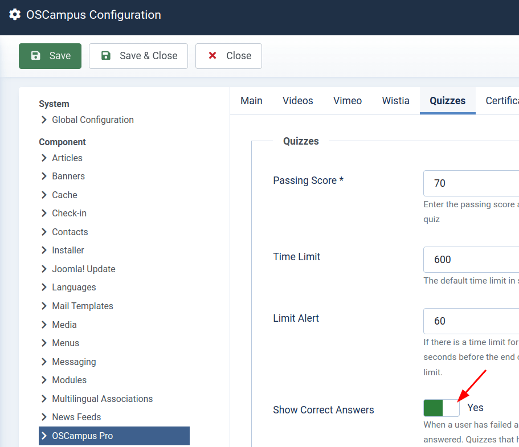Image resolution: width=519 pixels, height=447 pixels.
Task: Expand the Mail Templates chevron
Action: (44, 306)
